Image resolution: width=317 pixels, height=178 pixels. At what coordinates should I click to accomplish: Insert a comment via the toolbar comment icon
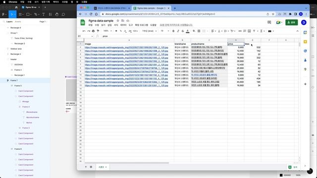pyautogui.click(x=245, y=31)
